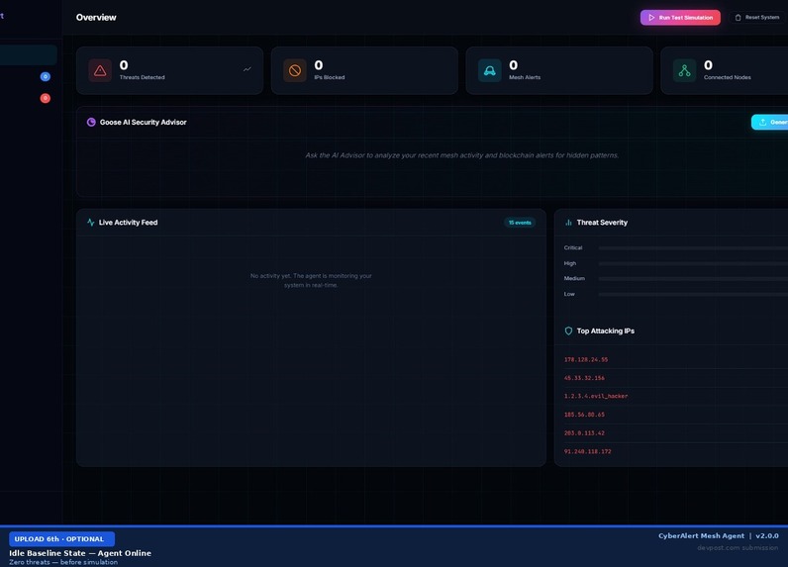Click the shield icon beside Top Attacking IPs
The image size is (788, 567).
click(x=569, y=331)
